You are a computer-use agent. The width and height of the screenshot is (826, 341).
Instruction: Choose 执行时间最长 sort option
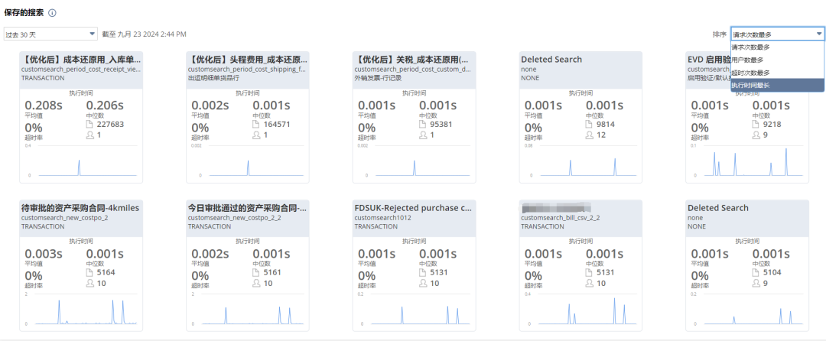pyautogui.click(x=777, y=86)
